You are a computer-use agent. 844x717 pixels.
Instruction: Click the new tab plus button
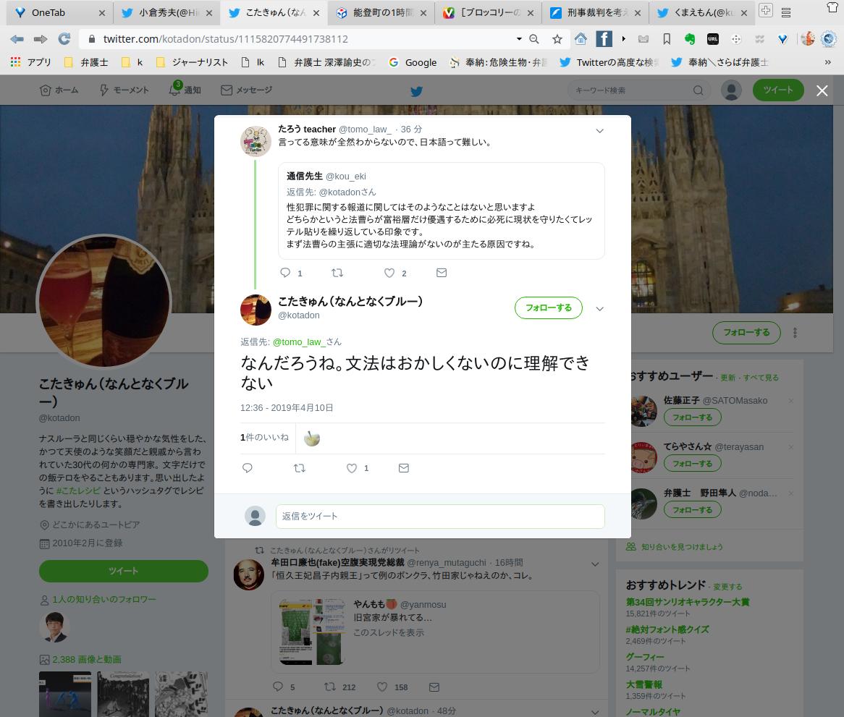pyautogui.click(x=765, y=10)
